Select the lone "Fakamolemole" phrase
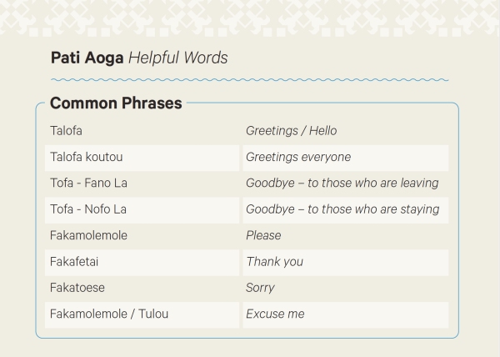This screenshot has height=357, width=500. pos(88,235)
